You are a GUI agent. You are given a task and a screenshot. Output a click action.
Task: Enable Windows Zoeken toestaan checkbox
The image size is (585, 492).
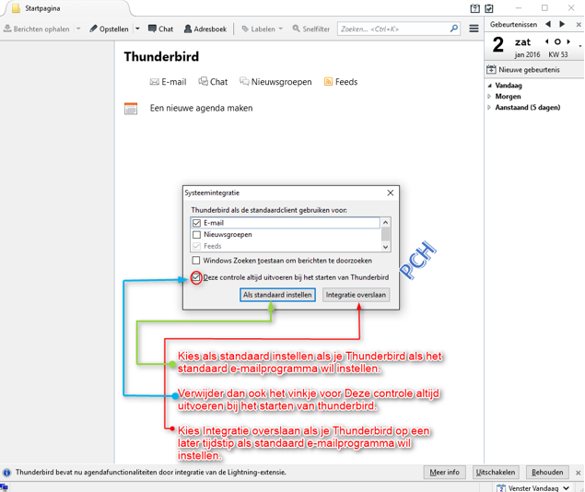point(196,261)
